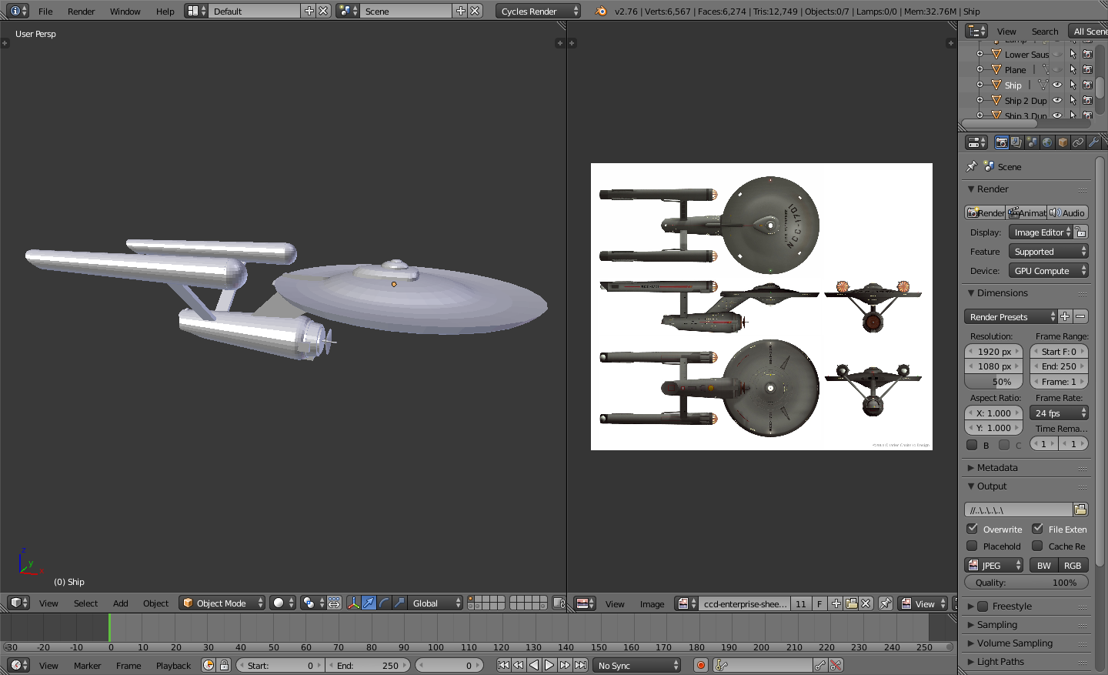Viewport: 1108px width, 675px height.
Task: Enable Placeholders checkbox
Action: pyautogui.click(x=973, y=546)
